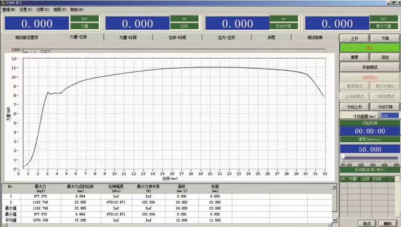Click the speed slider handle

(x=343, y=157)
